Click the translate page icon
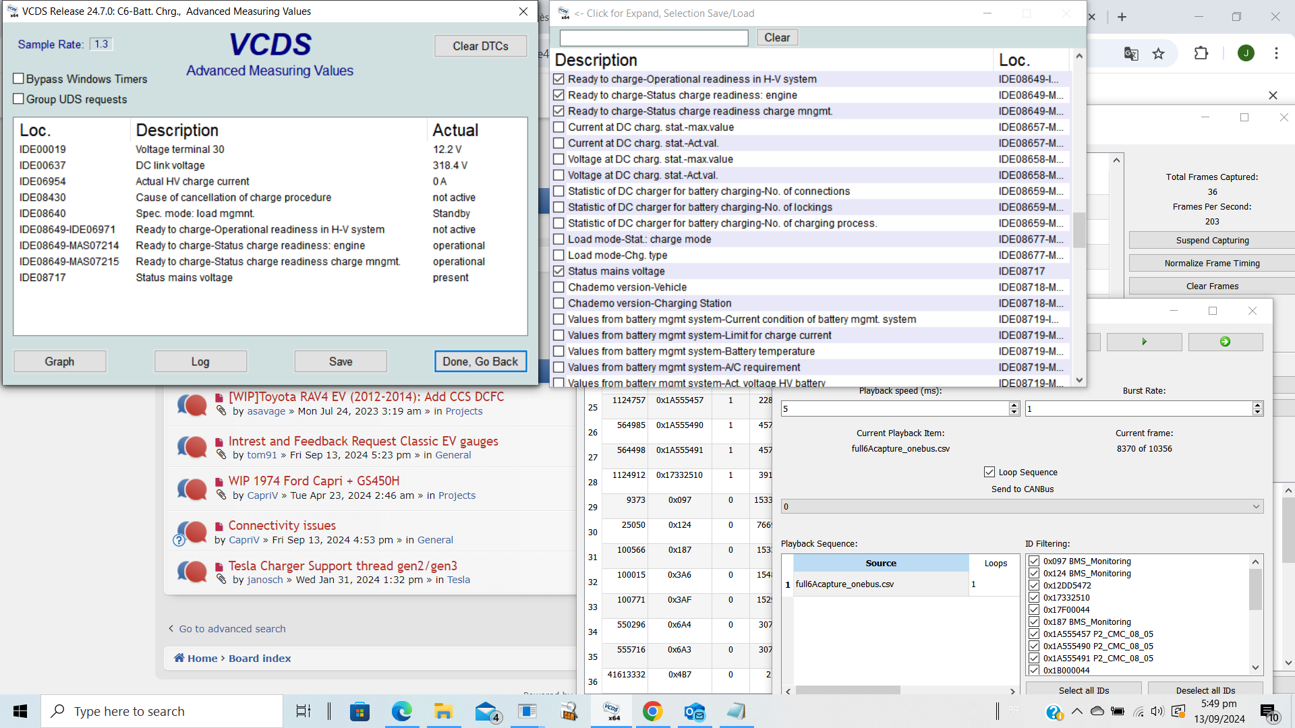 tap(1131, 53)
